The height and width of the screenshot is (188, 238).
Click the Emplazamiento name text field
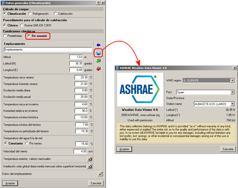point(48,50)
